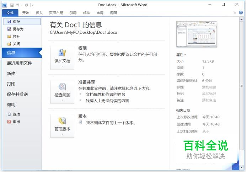246x172 pixels.
Task: Click the scrollbar up arrow
Action: [241, 20]
